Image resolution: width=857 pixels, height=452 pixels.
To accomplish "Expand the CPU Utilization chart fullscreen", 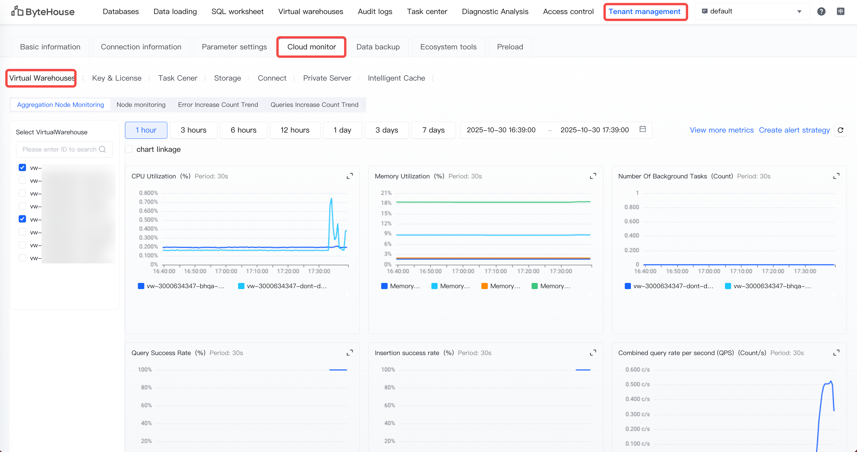I will pos(350,176).
